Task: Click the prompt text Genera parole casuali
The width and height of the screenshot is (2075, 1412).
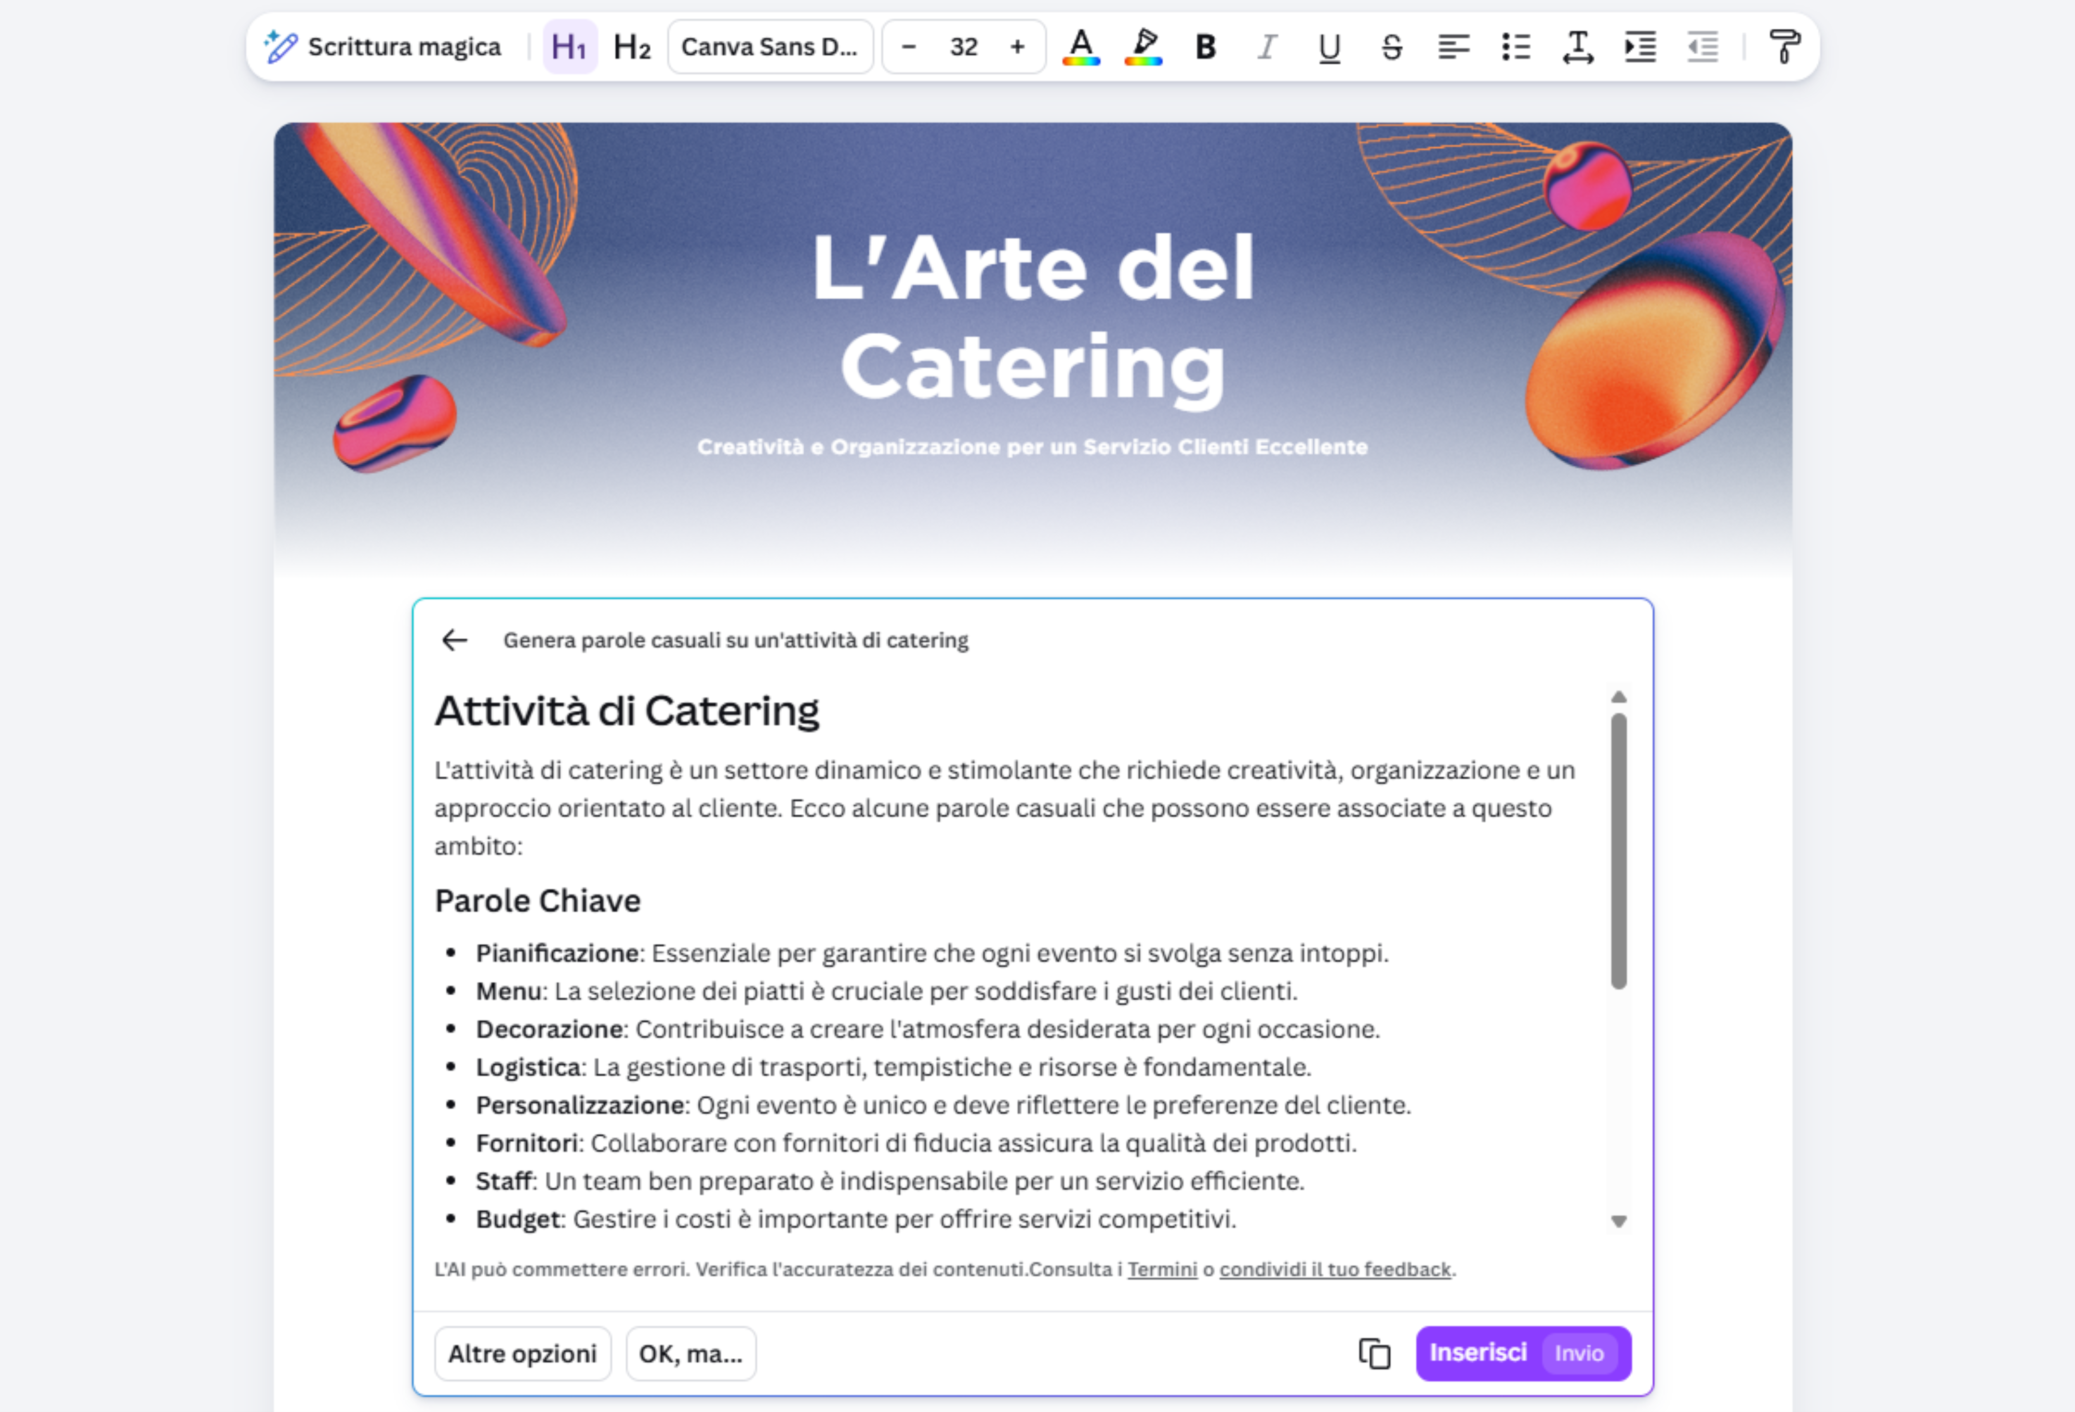Action: [x=735, y=640]
